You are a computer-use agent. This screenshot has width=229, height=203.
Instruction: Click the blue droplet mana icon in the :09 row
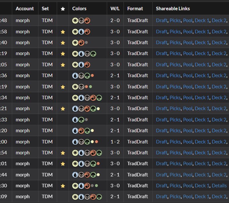click(81, 197)
